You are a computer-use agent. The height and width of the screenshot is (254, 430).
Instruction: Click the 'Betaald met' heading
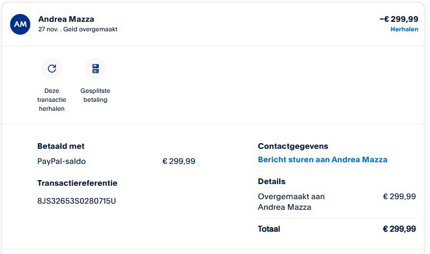point(61,146)
